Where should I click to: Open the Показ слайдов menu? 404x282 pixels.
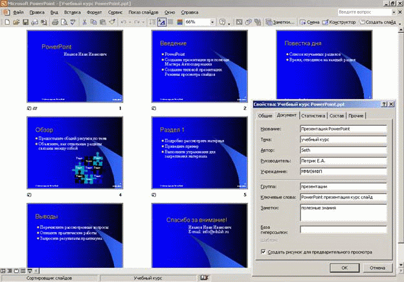pyautogui.click(x=143, y=12)
